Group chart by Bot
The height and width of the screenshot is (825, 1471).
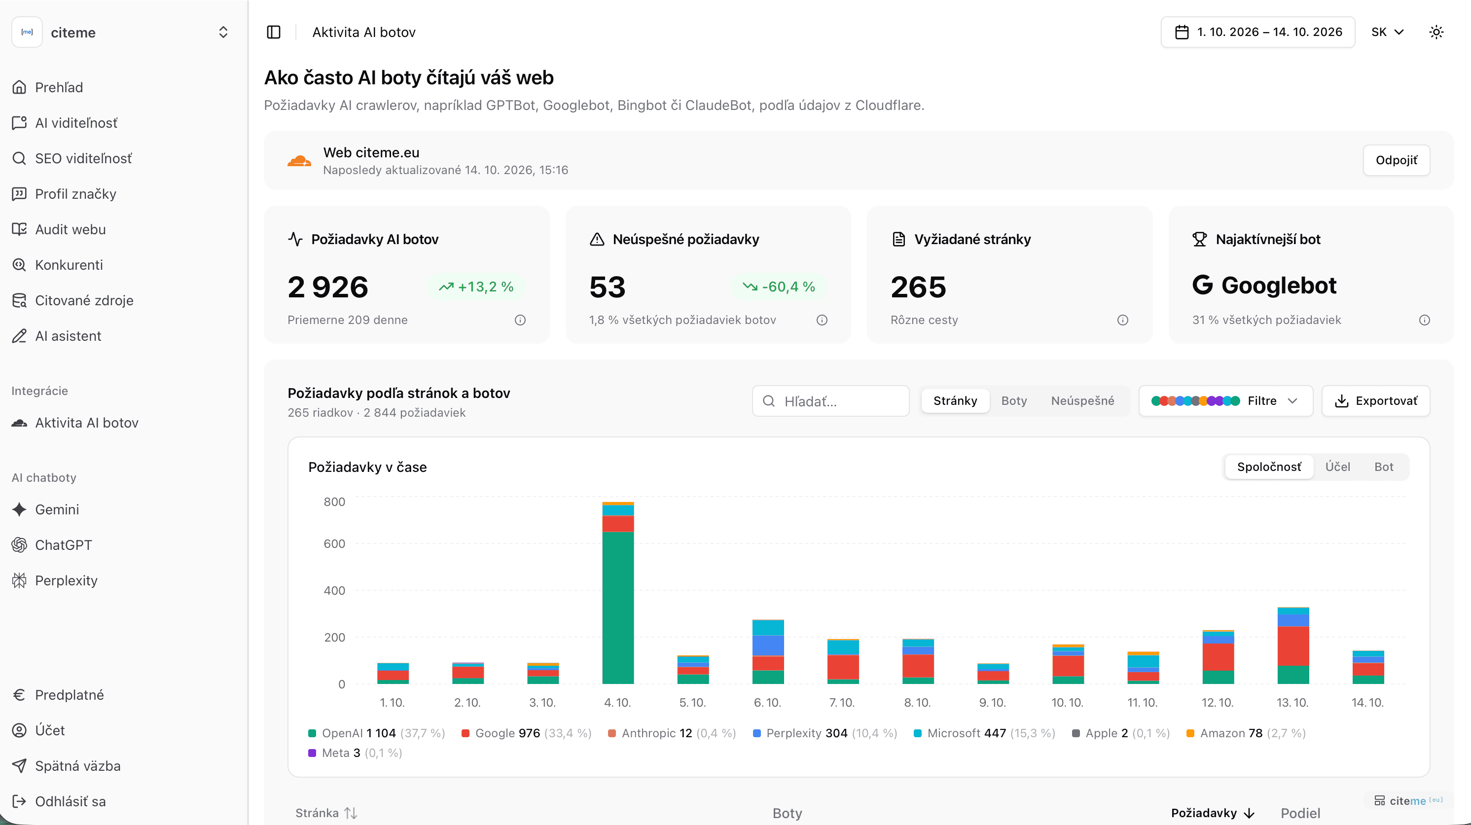pos(1384,466)
